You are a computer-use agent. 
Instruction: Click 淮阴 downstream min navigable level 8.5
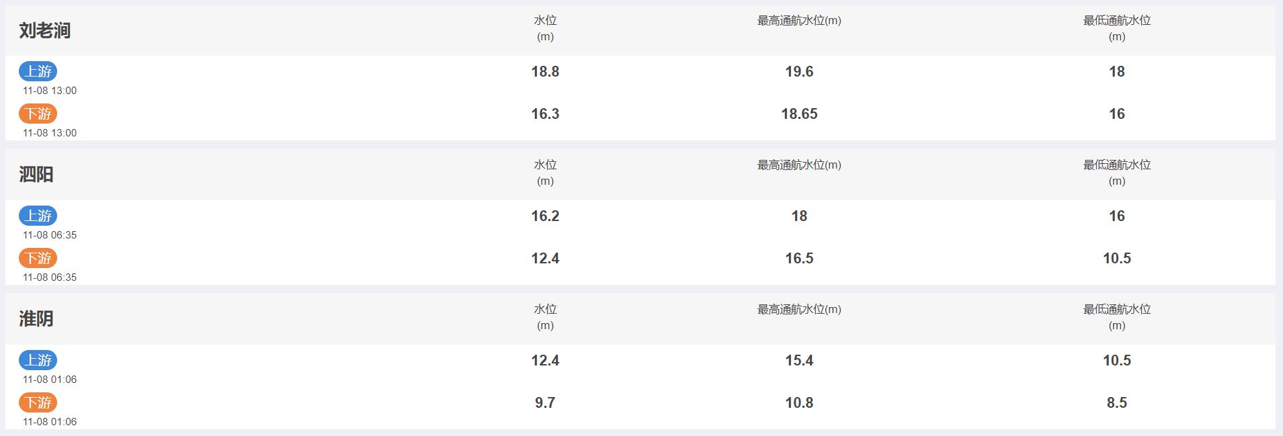point(1117,403)
